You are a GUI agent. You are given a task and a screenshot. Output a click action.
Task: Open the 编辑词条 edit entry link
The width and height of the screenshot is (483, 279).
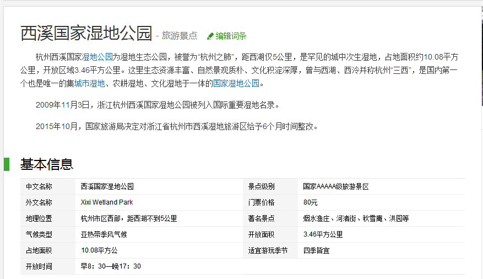tap(231, 36)
